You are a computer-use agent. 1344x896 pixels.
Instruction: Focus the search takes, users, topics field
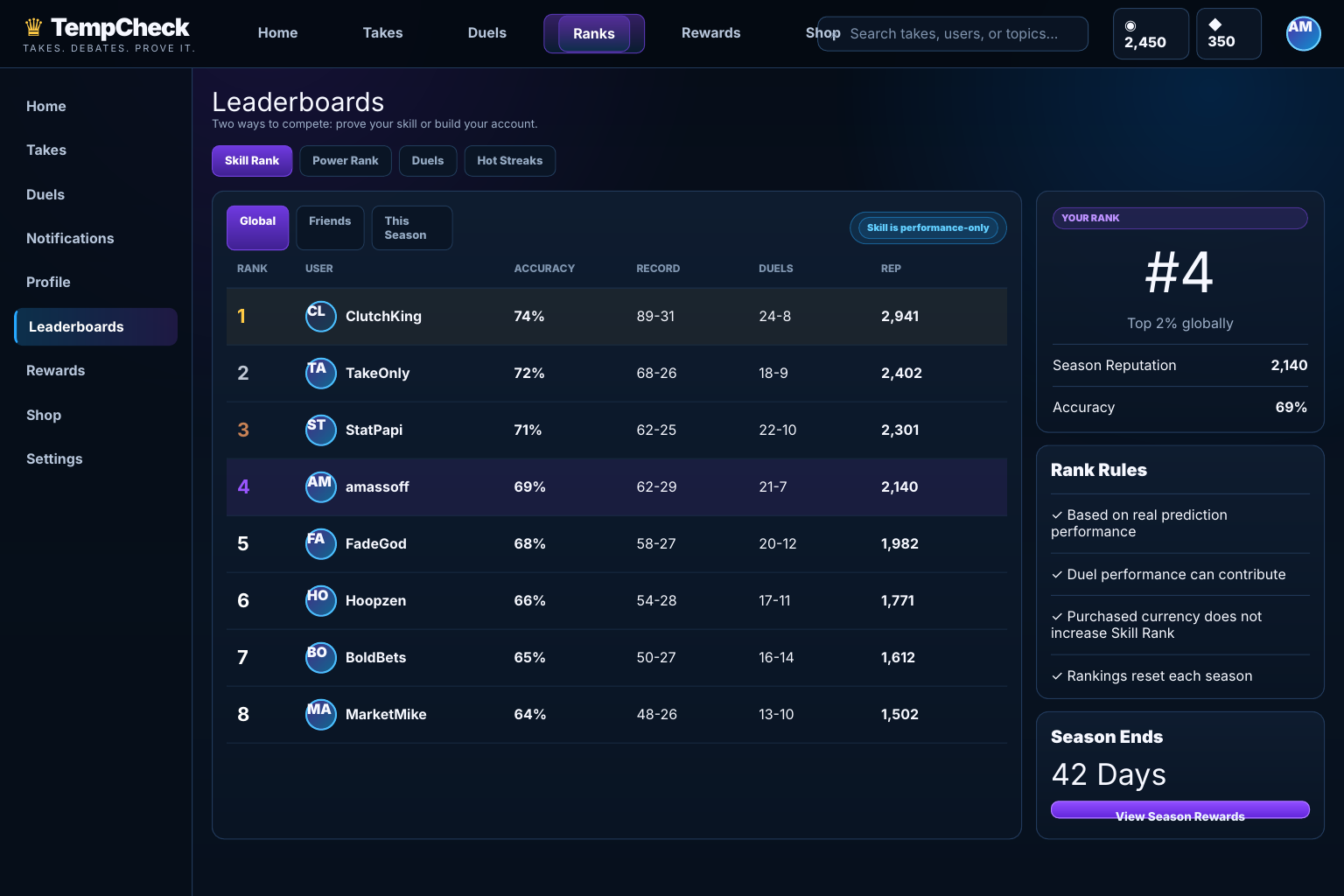point(953,33)
